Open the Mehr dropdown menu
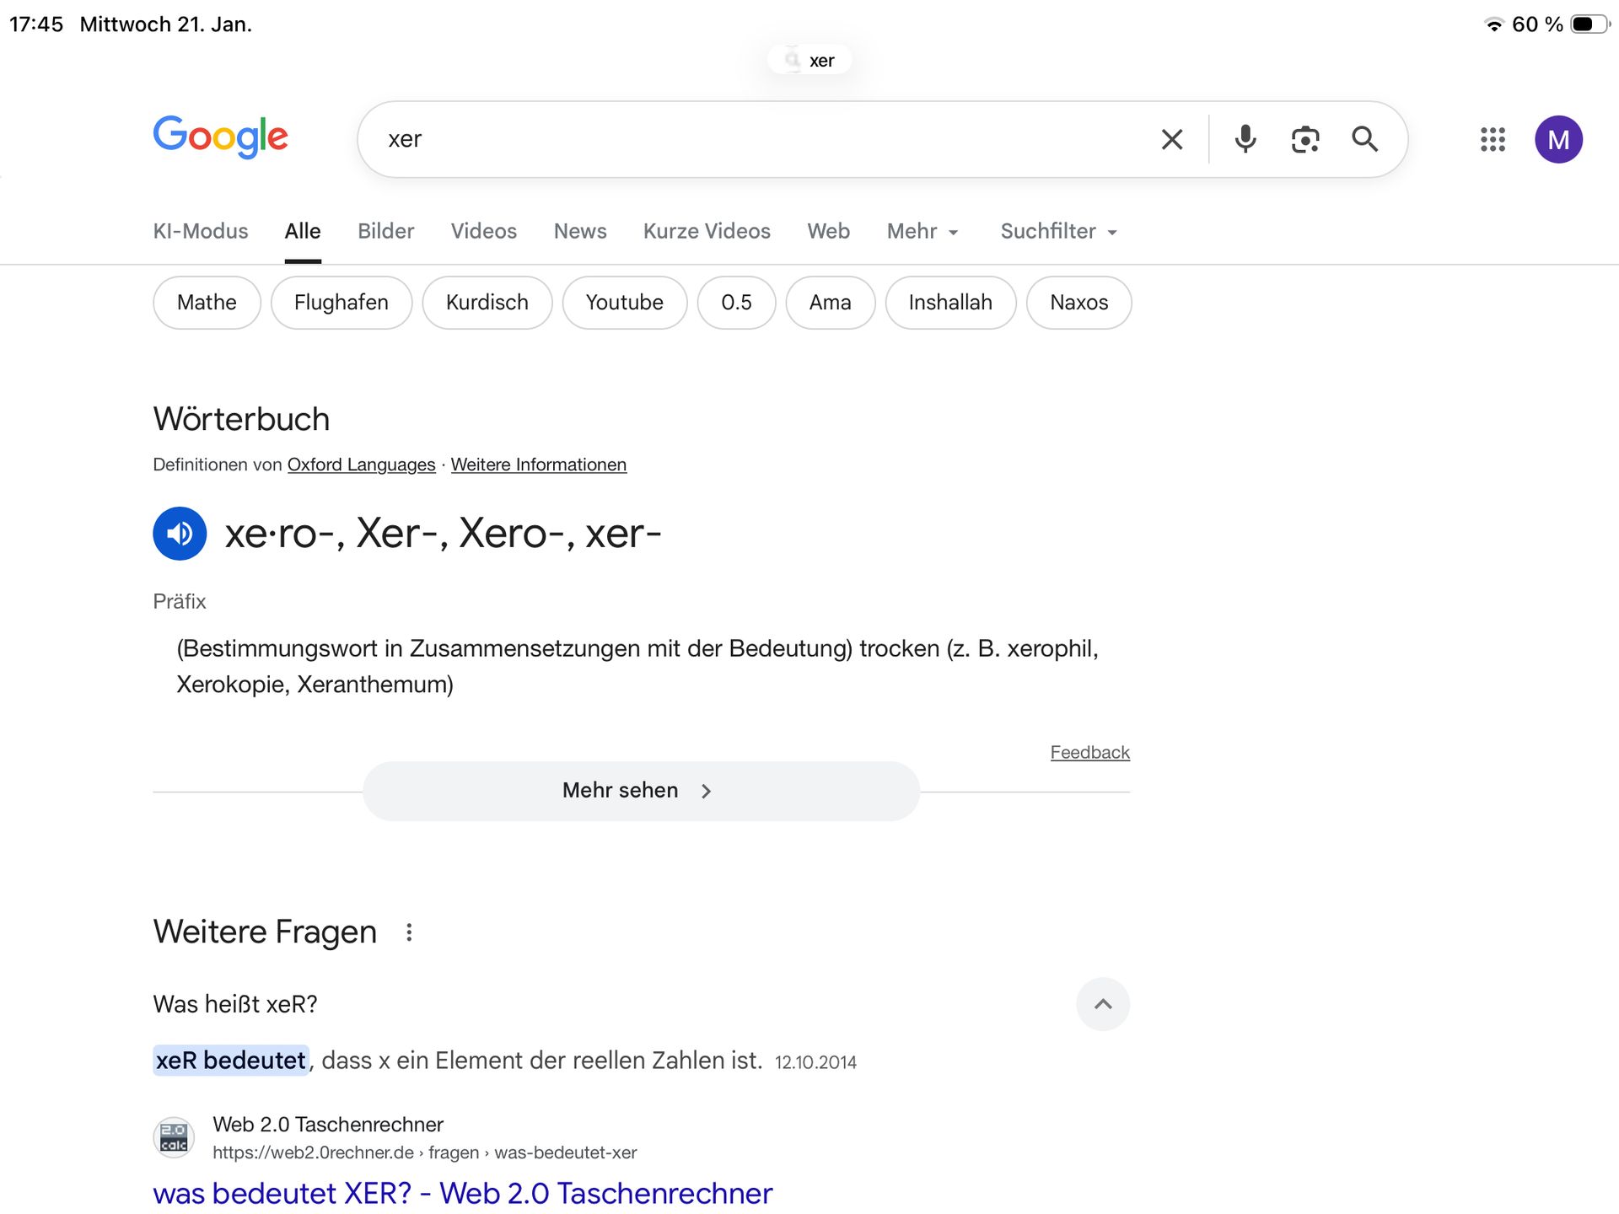The width and height of the screenshot is (1619, 1214). point(922,231)
